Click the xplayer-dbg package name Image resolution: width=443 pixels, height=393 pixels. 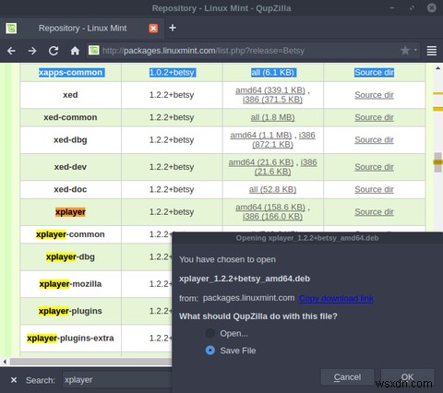[70, 256]
